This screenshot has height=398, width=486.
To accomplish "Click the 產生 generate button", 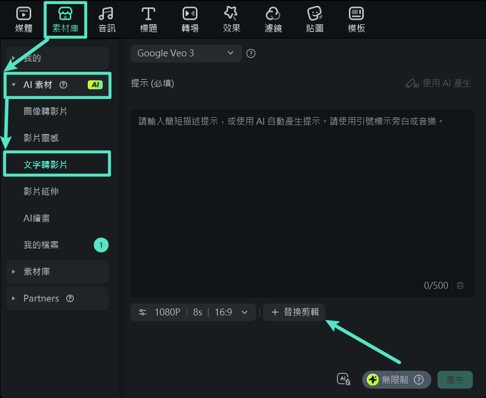I will [455, 380].
